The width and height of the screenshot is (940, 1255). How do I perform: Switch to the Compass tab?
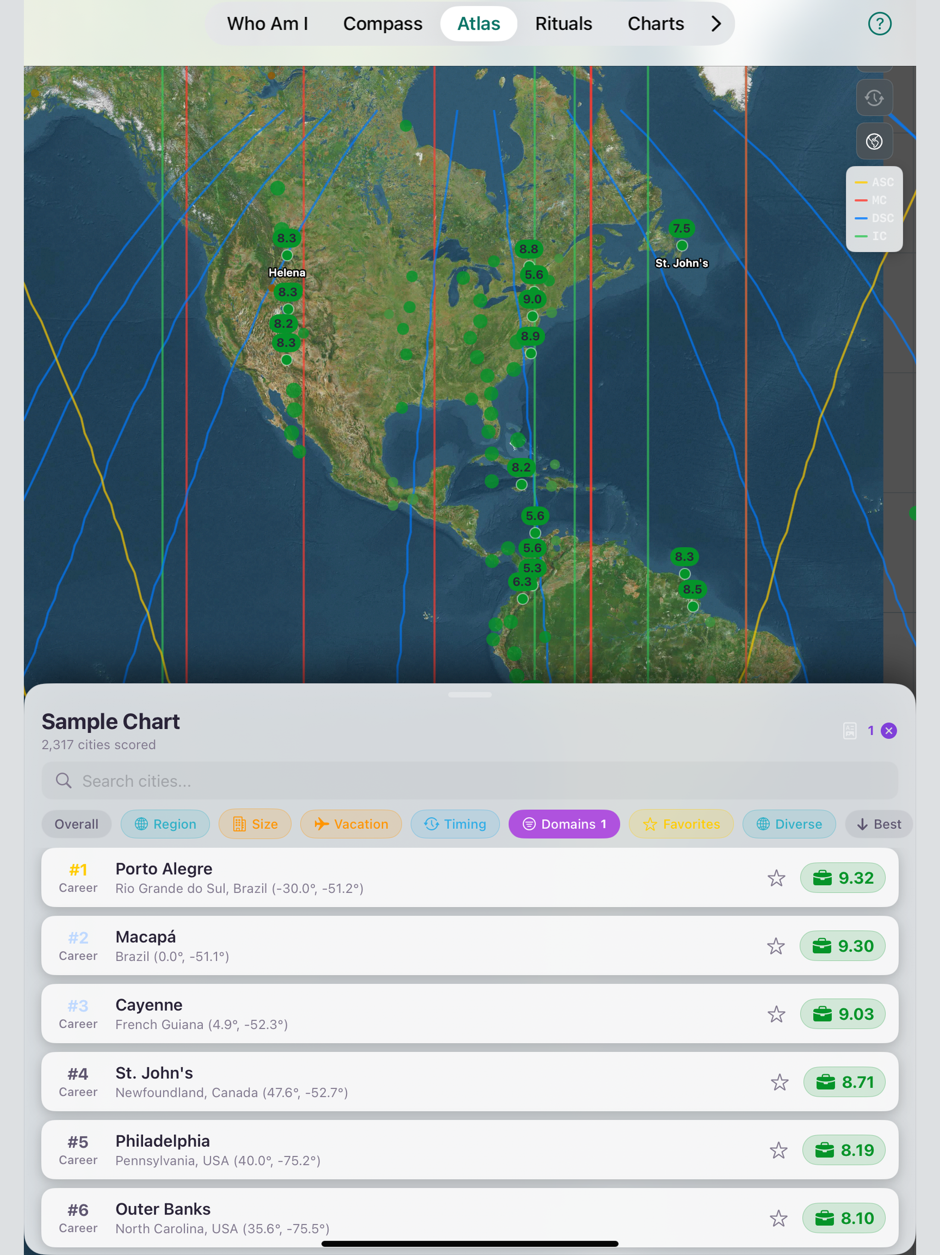coord(383,24)
